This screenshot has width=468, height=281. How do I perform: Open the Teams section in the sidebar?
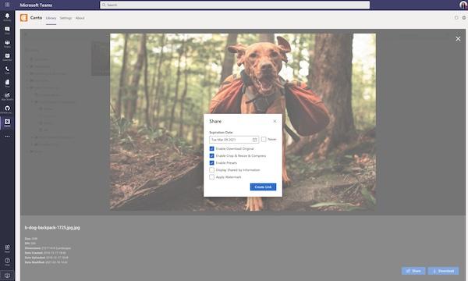pyautogui.click(x=7, y=44)
